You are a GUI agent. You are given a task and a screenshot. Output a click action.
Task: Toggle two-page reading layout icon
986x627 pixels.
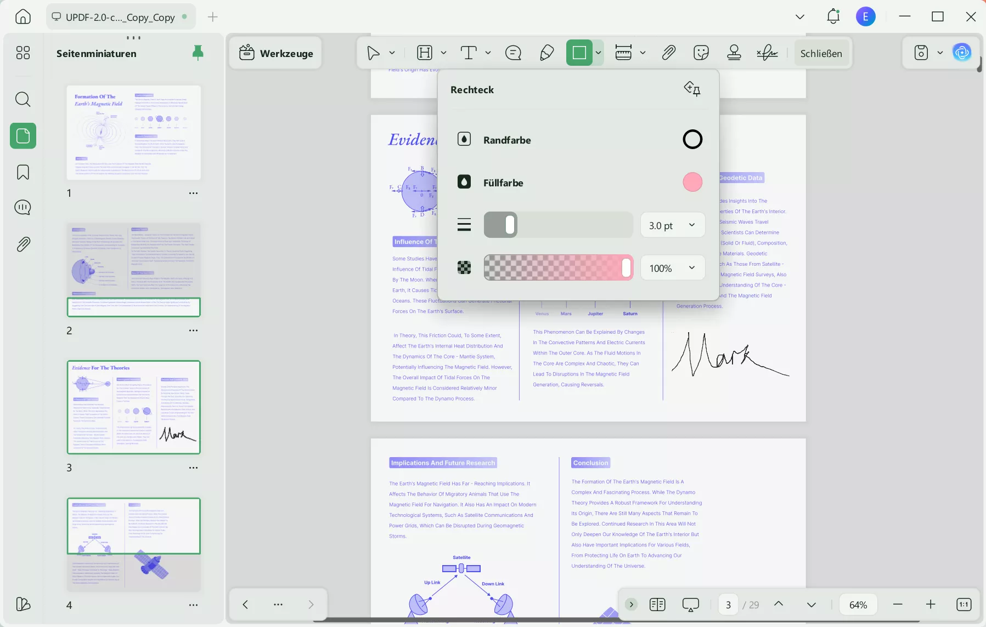pyautogui.click(x=657, y=605)
